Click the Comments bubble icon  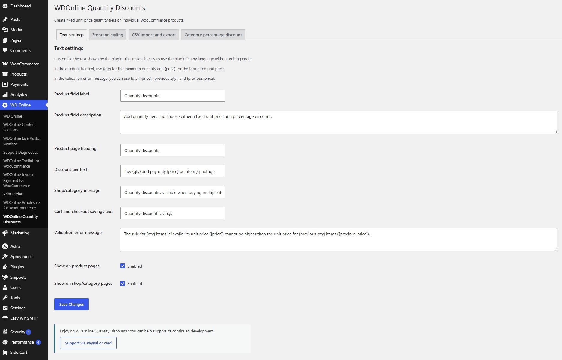(5, 50)
